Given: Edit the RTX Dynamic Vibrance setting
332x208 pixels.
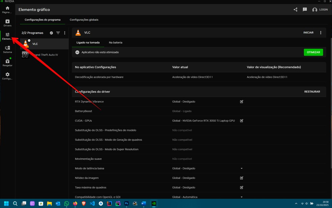Looking at the screenshot, I should pyautogui.click(x=242, y=101).
